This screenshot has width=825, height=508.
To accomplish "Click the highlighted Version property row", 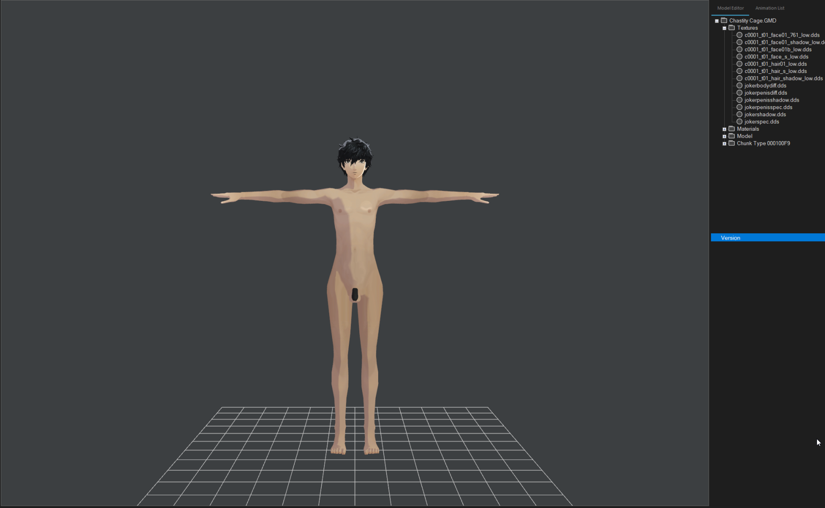I will click(768, 238).
